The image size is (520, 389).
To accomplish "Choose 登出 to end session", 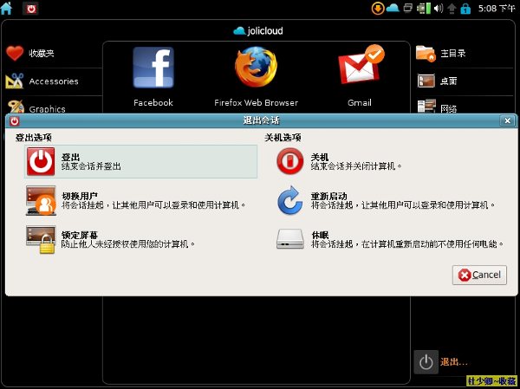I will (x=141, y=161).
